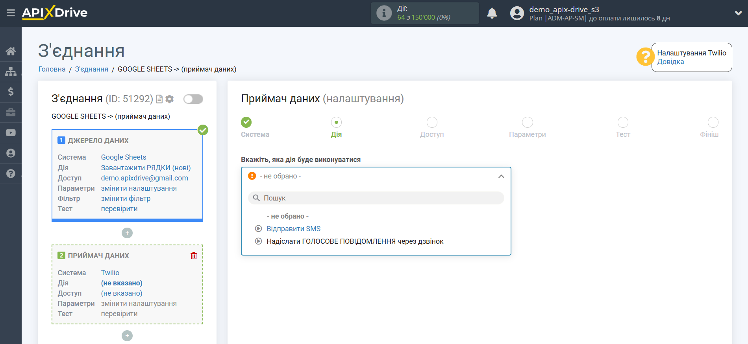Go to the Параметри step
This screenshot has width=748, height=344.
(528, 122)
